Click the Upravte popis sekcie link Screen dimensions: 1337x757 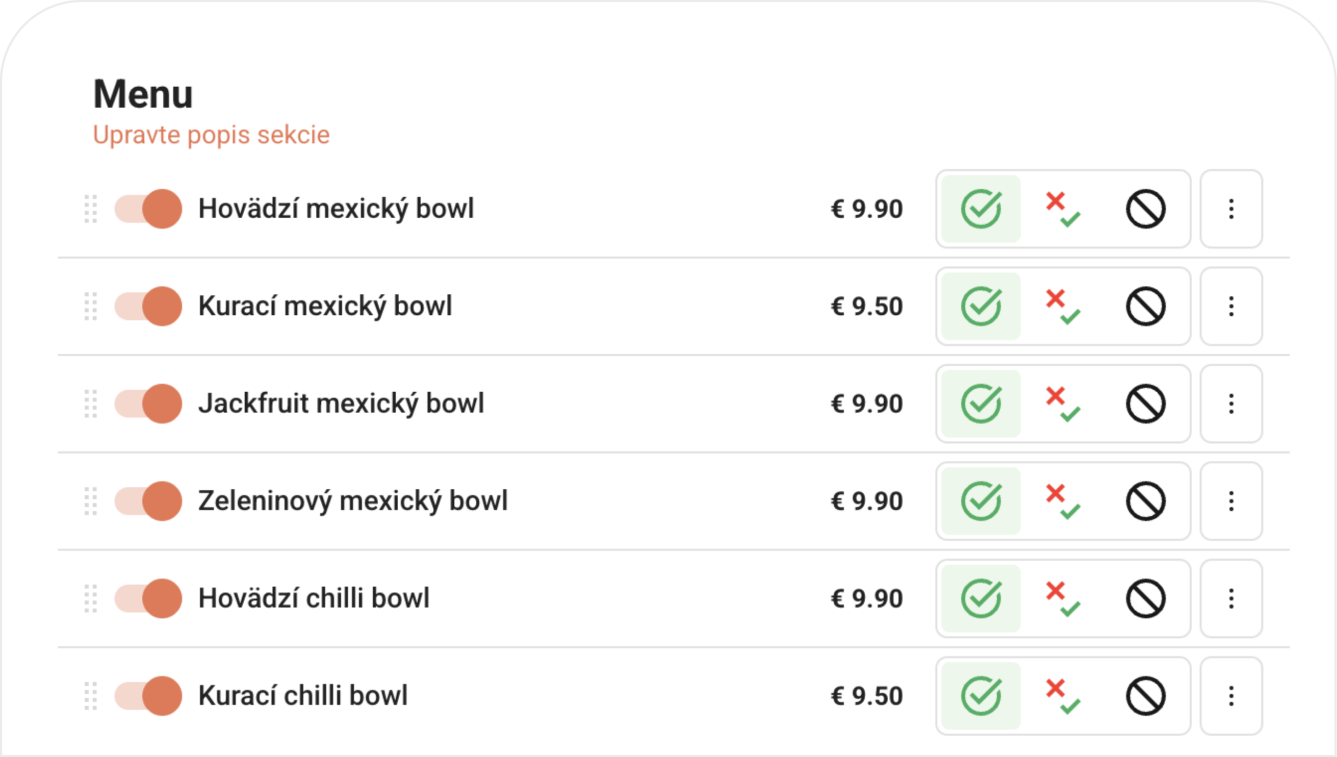(211, 135)
